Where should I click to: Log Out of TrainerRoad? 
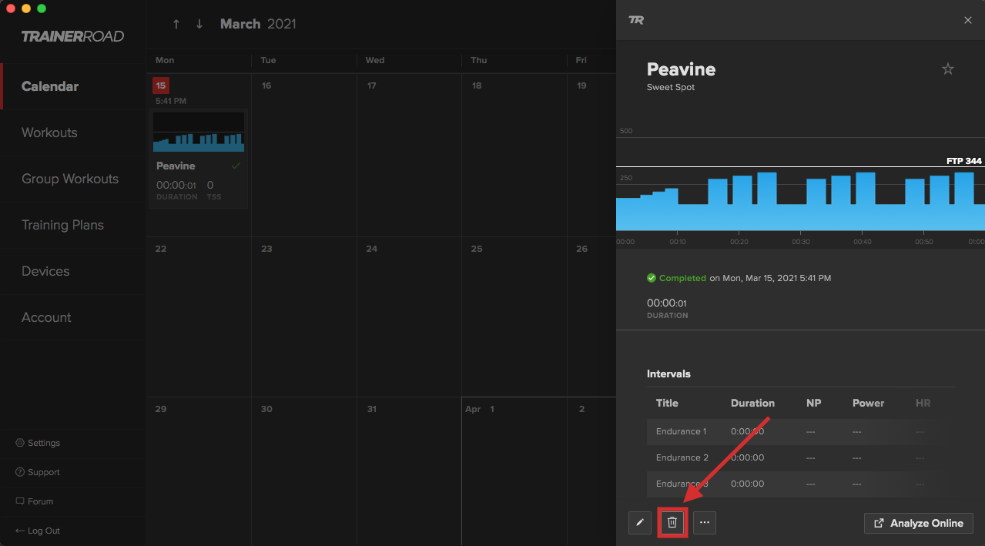click(x=38, y=531)
